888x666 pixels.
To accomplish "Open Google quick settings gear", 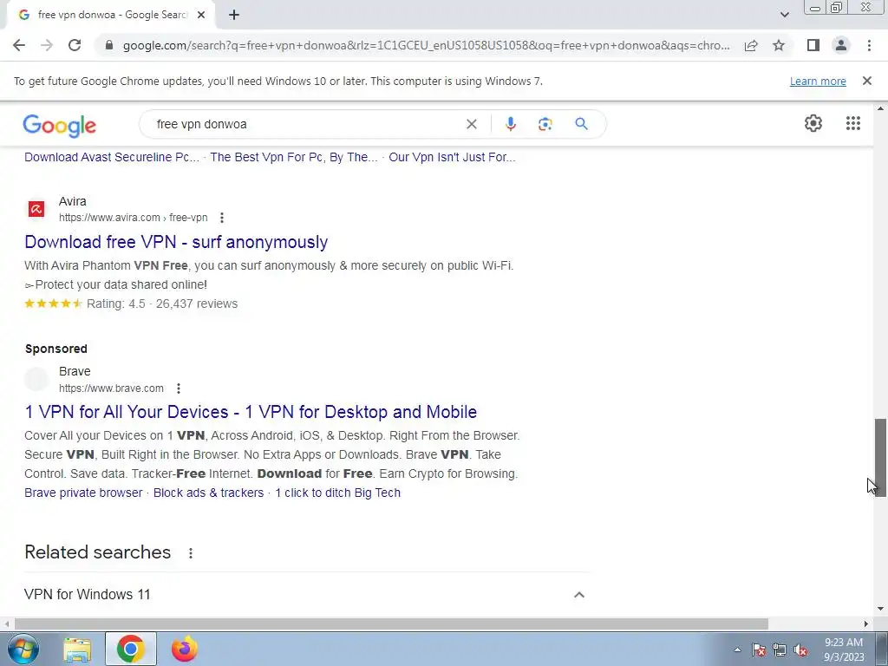I will point(813,123).
